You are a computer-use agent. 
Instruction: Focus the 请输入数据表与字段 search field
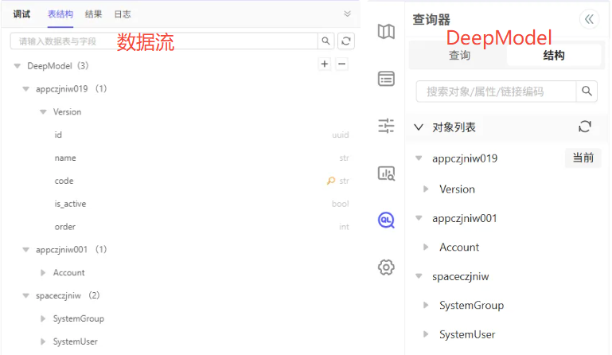[164, 41]
